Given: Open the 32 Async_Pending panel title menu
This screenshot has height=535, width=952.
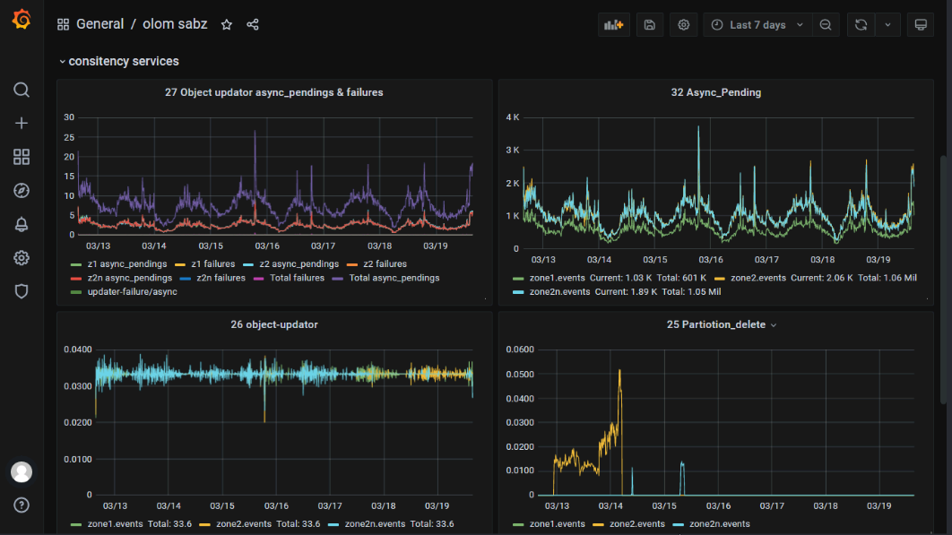Looking at the screenshot, I should tap(715, 92).
